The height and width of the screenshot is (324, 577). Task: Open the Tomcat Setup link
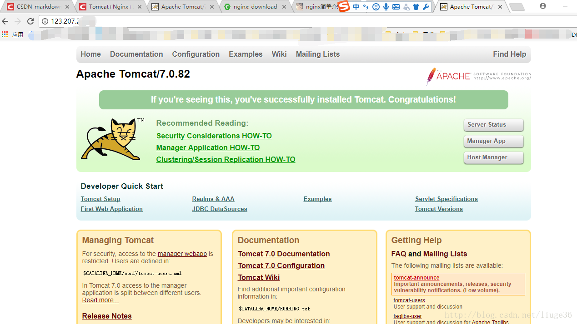(x=100, y=199)
